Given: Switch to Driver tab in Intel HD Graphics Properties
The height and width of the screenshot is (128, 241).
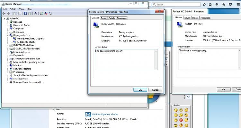Looking at the screenshot, I should [x=103, y=18].
